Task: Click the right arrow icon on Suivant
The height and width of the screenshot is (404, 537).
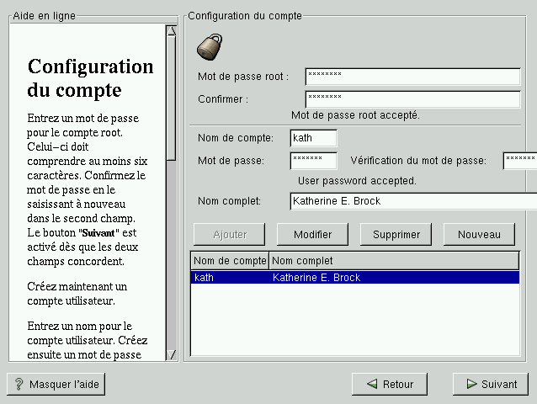Action: tap(470, 384)
